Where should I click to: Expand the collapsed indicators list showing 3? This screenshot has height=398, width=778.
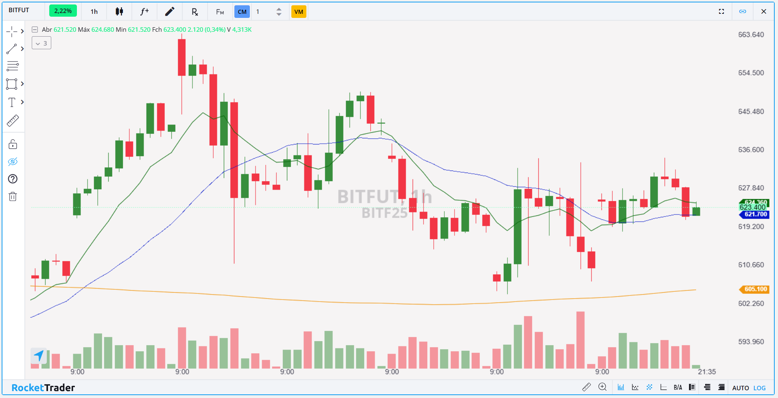42,43
